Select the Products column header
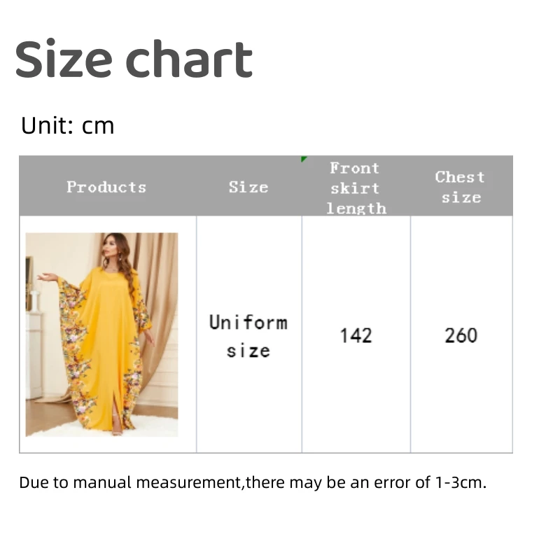The height and width of the screenshot is (560, 560). (x=106, y=187)
